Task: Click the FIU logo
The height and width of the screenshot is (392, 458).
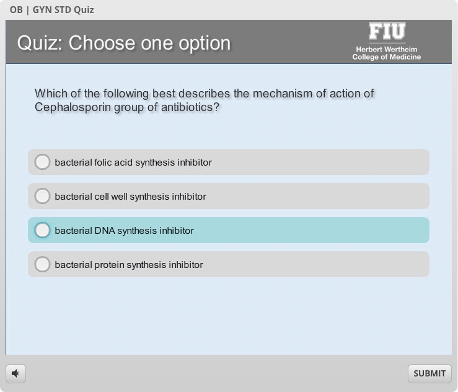Action: click(x=387, y=32)
